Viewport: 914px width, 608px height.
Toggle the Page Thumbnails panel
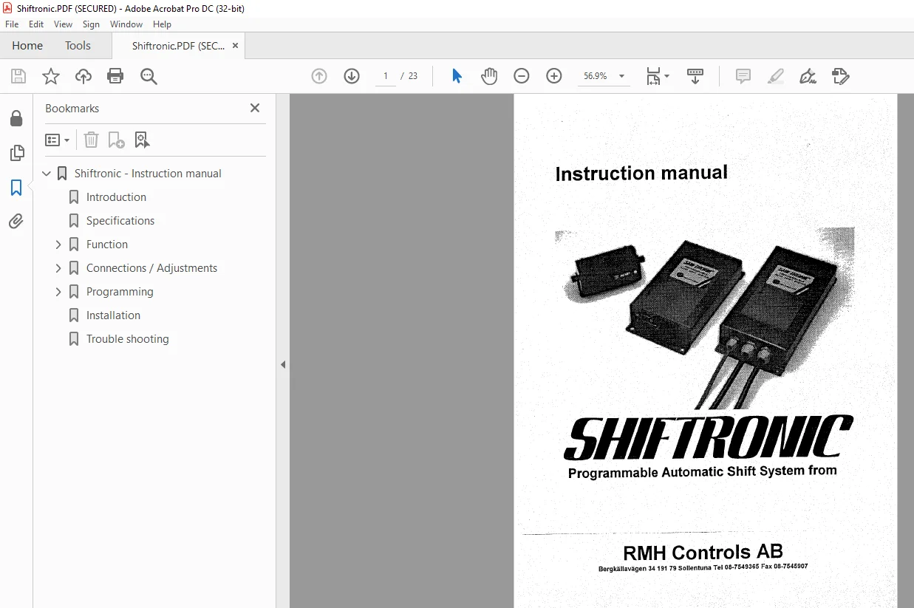tap(16, 153)
